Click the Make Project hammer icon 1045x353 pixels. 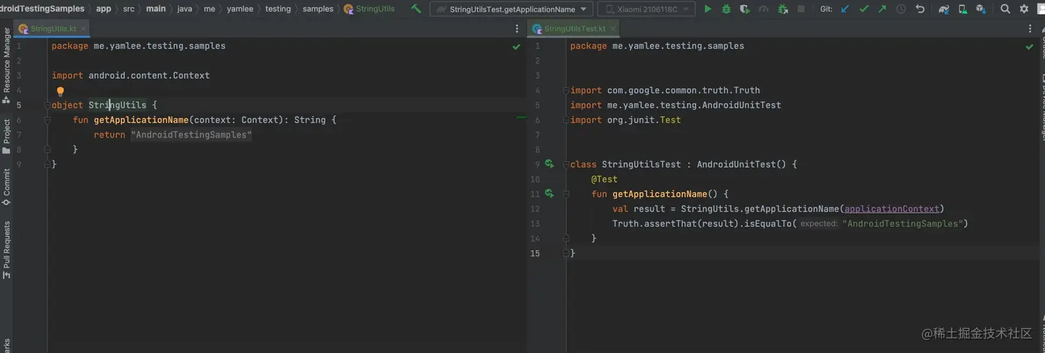pos(416,9)
